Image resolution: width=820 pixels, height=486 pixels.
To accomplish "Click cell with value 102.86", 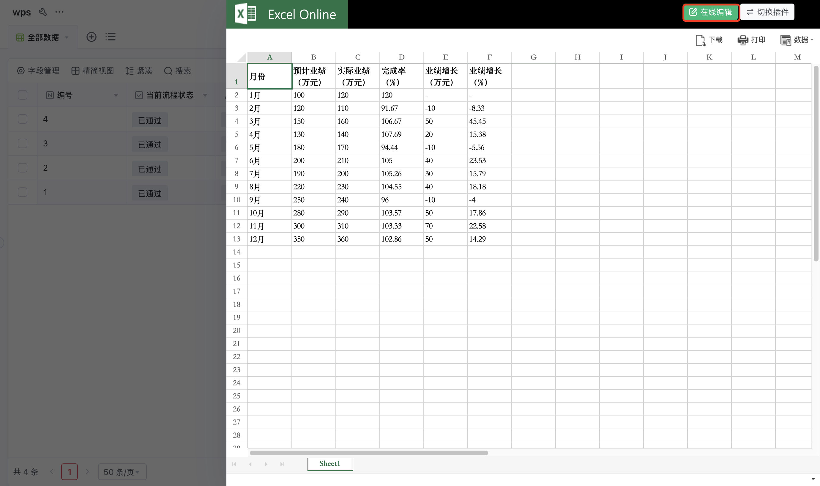I will (x=401, y=239).
